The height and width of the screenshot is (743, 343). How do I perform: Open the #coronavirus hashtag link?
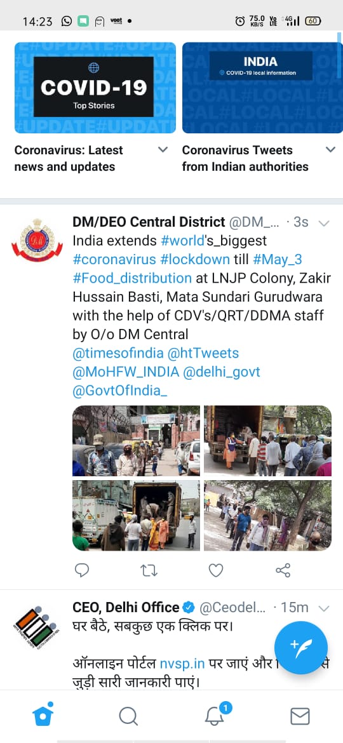tap(114, 260)
